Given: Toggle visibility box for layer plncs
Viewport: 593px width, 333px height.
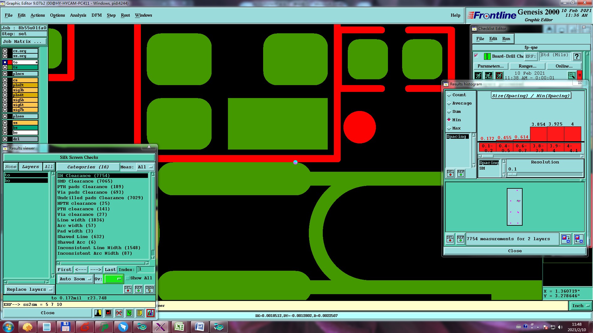Looking at the screenshot, I should point(5,74).
